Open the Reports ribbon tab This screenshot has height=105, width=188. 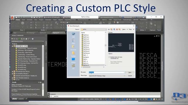61,20
